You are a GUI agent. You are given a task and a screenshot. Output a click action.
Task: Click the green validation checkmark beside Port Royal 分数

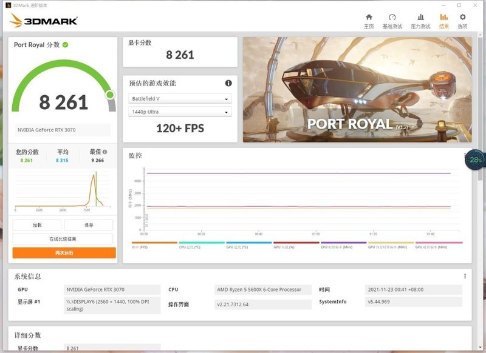tap(66, 45)
